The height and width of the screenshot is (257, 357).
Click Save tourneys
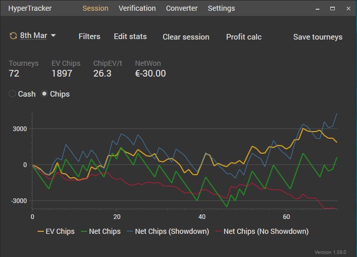click(318, 37)
